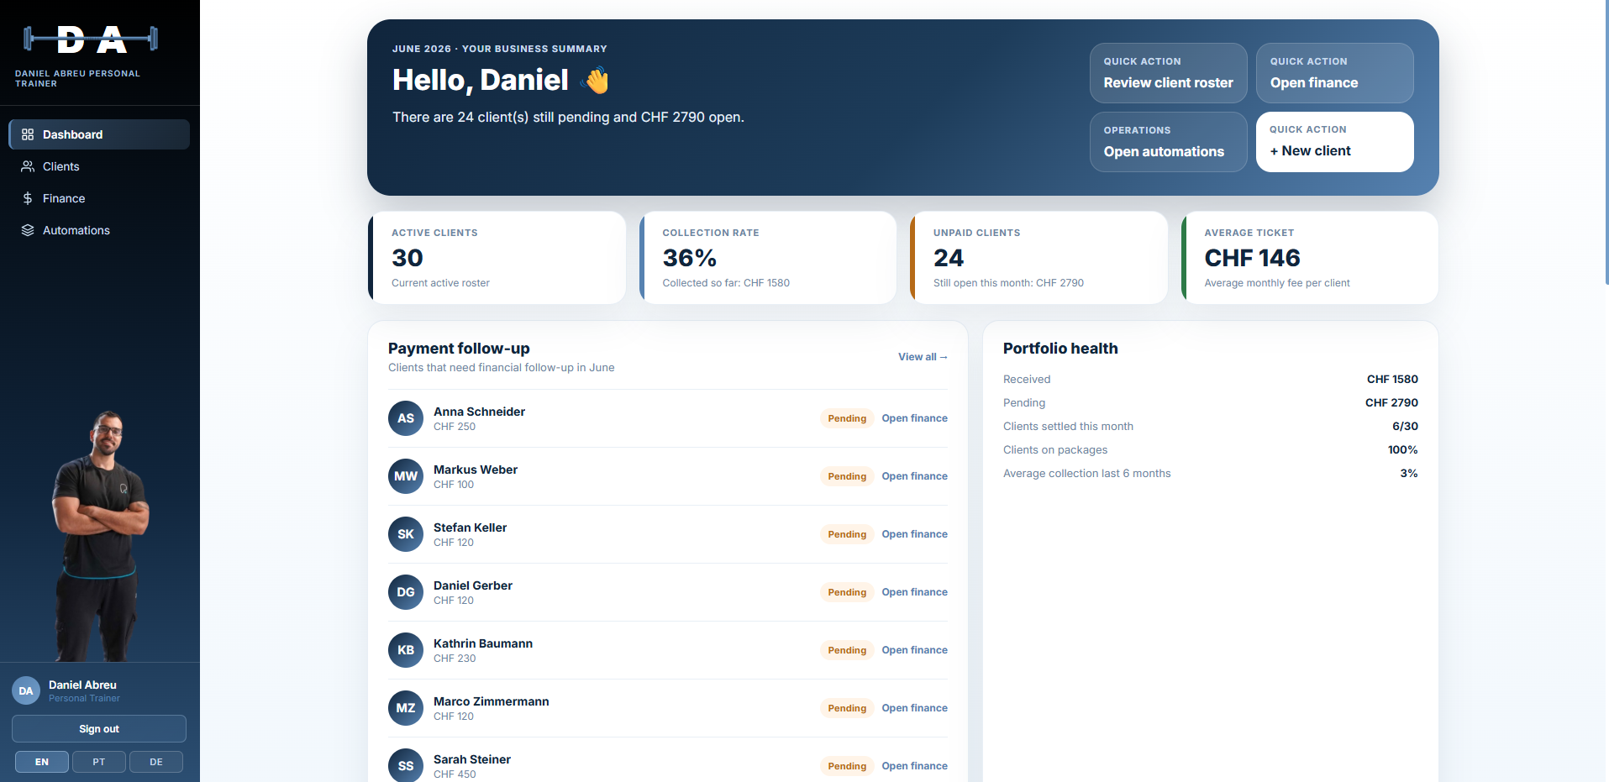The width and height of the screenshot is (1609, 782).
Task: Click Marco Zimmermann's MZ avatar
Action: (406, 708)
